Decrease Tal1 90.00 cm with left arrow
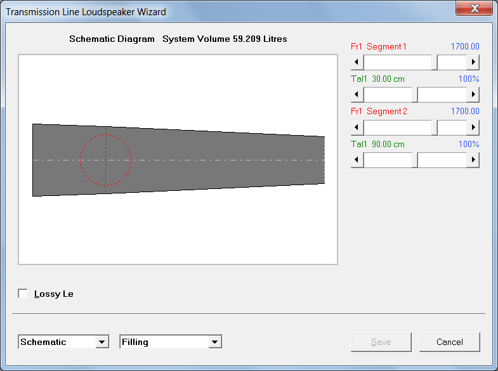This screenshot has height=371, width=498. (x=357, y=160)
